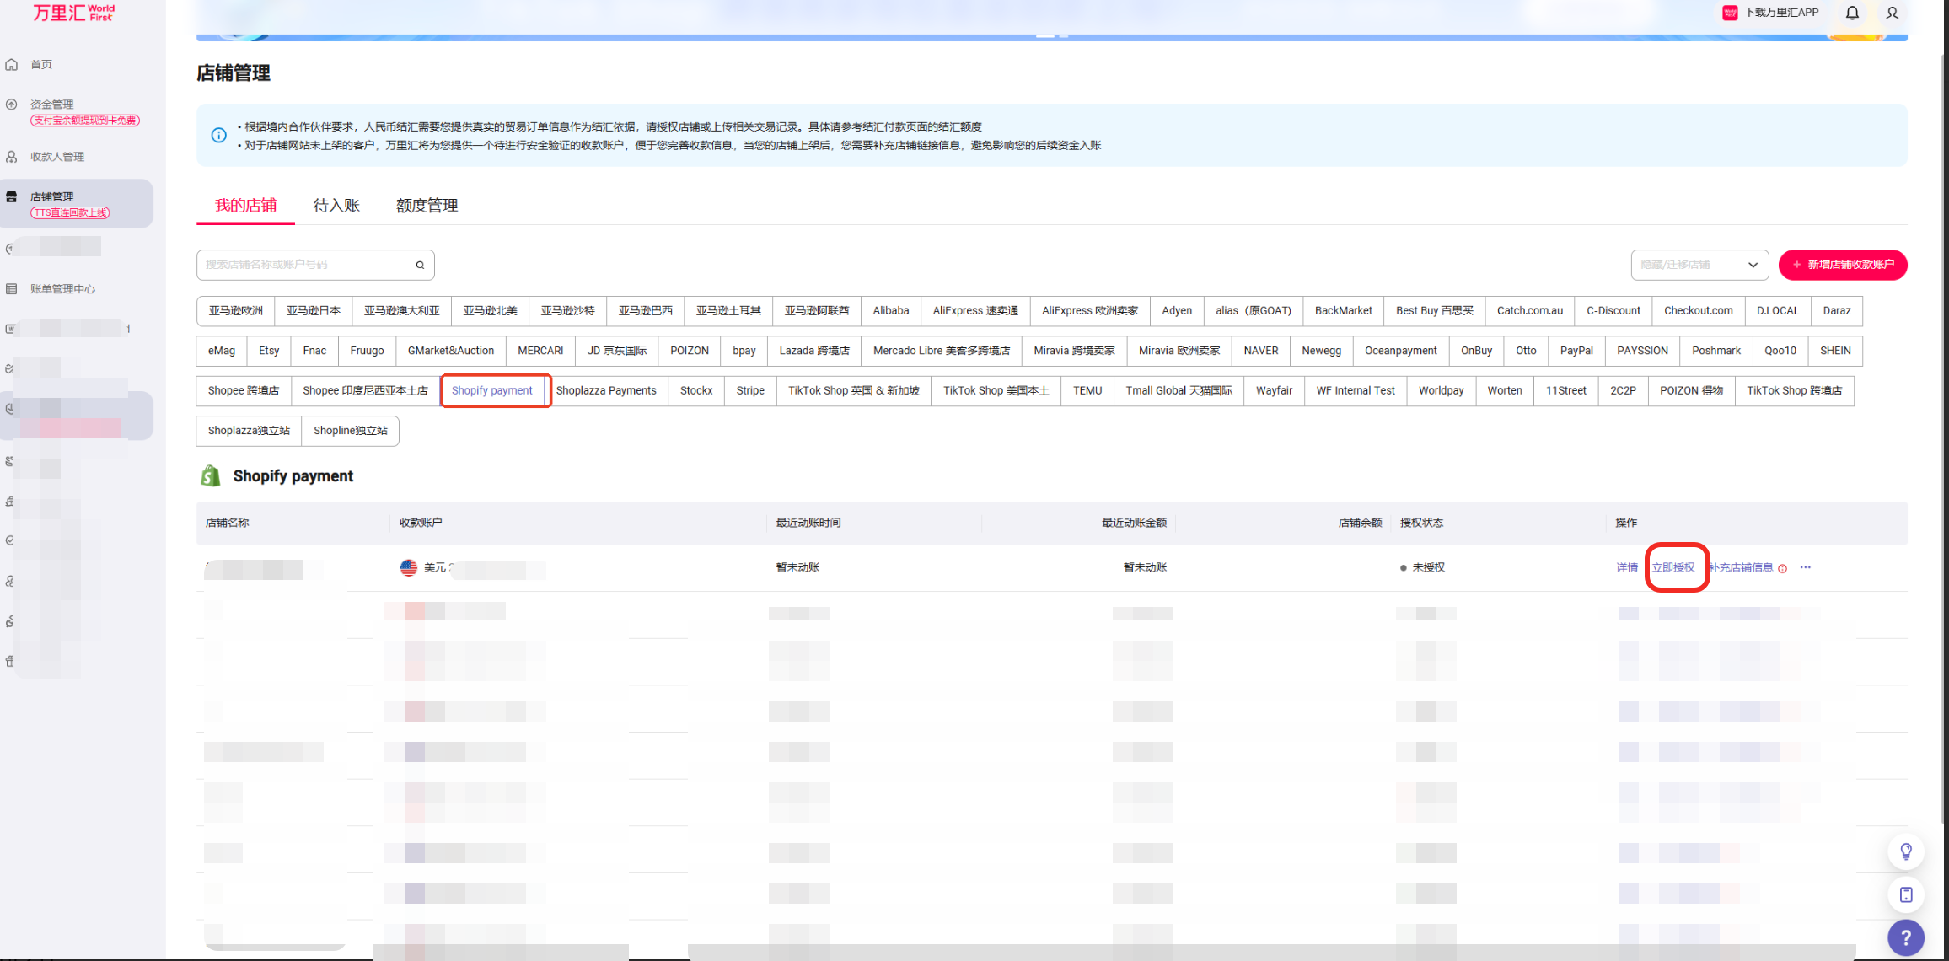This screenshot has width=1949, height=961.
Task: Click the 下载万里汇APP icon
Action: pos(1730,13)
